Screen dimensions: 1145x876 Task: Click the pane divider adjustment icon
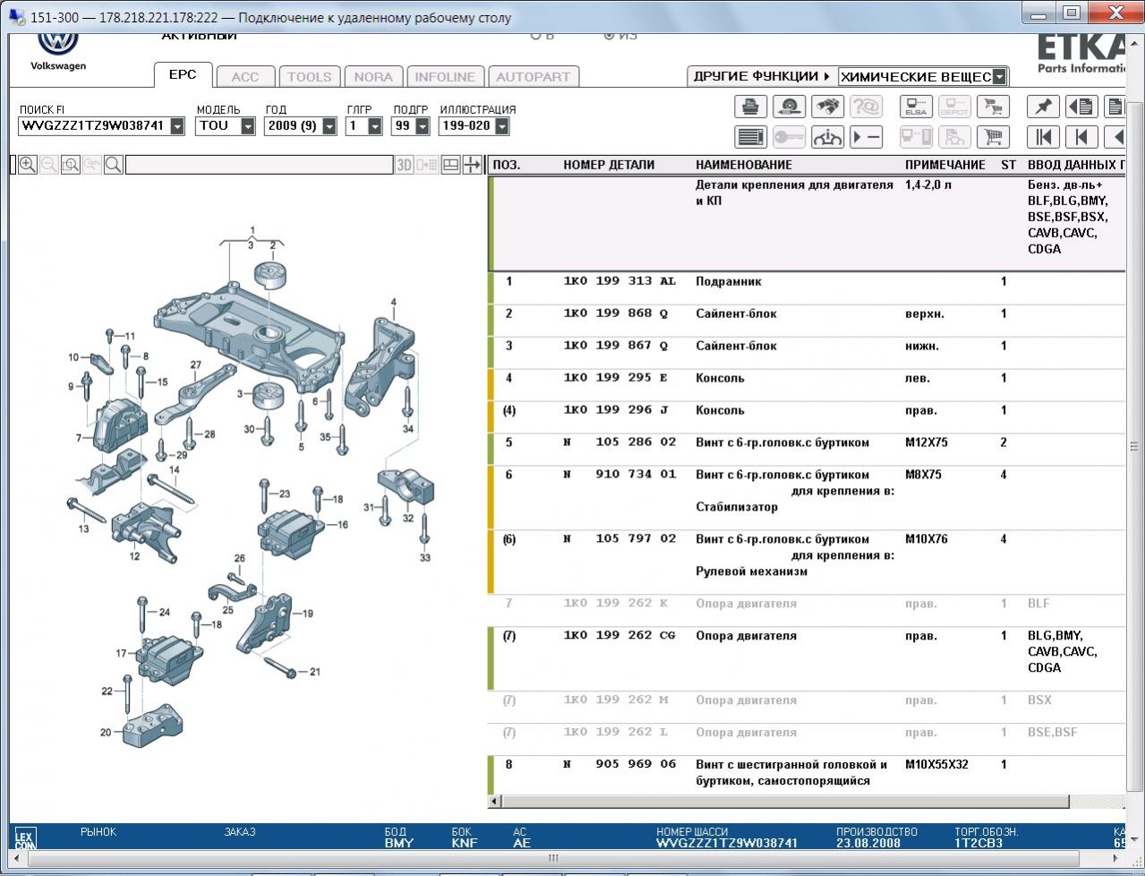coord(472,165)
